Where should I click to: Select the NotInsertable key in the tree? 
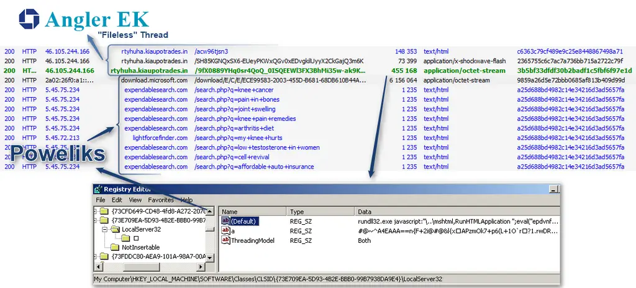point(141,247)
